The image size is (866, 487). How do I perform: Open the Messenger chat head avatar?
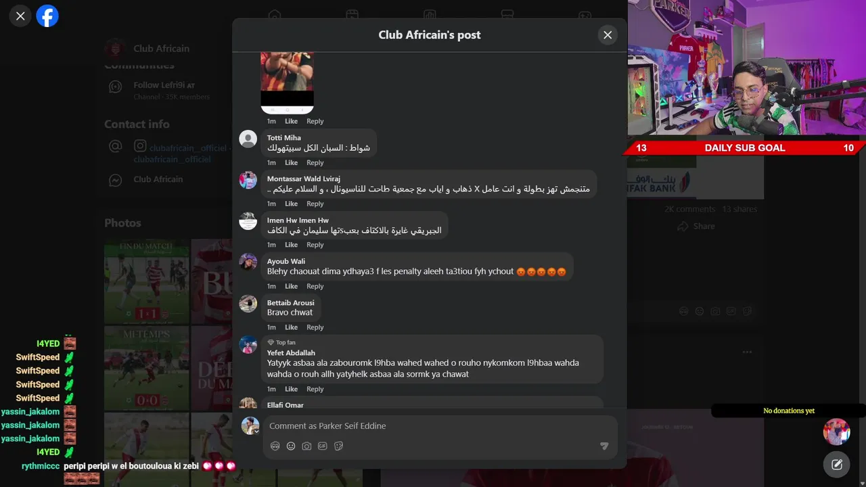point(837,432)
